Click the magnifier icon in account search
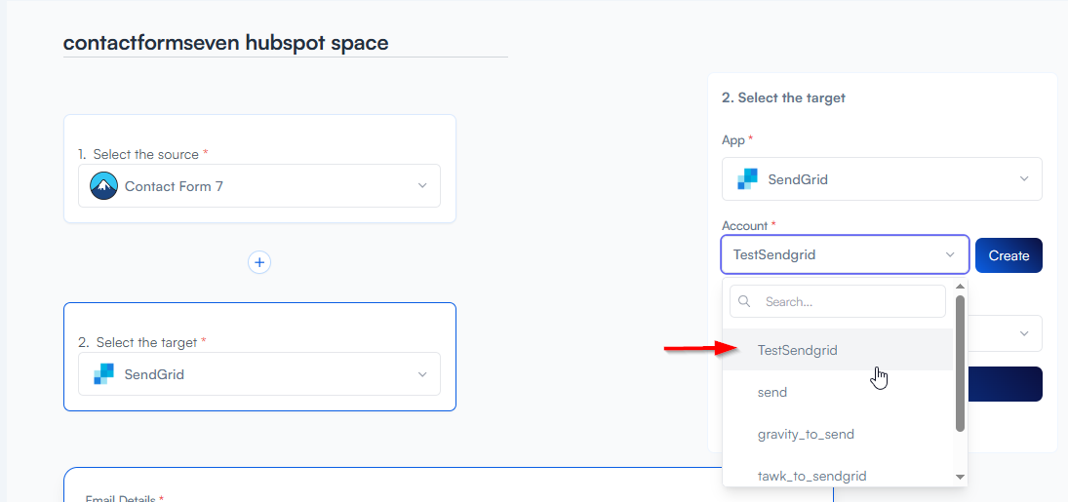The width and height of the screenshot is (1068, 502). 745,302
